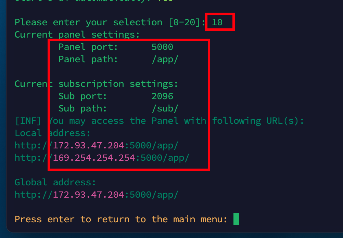Screen dimensions: 343x238
Task: Click the entered selection value 10
Action: [x=217, y=23]
